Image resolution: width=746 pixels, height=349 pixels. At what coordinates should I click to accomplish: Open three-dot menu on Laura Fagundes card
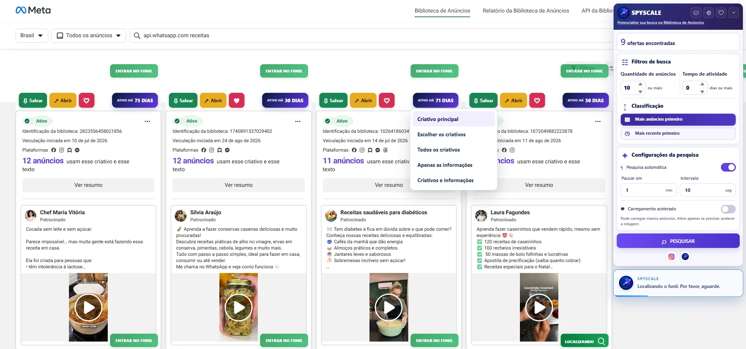[598, 121]
